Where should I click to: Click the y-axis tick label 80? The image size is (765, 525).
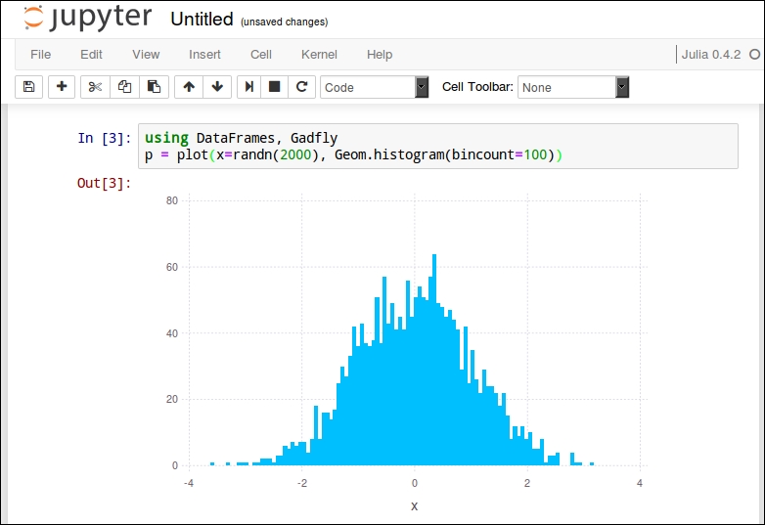coord(172,200)
